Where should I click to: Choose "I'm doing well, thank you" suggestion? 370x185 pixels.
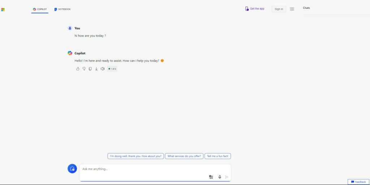pyautogui.click(x=136, y=156)
